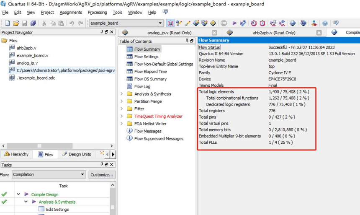
Task: Expand the Analysis & Synthesis report folder
Action: click(122, 94)
